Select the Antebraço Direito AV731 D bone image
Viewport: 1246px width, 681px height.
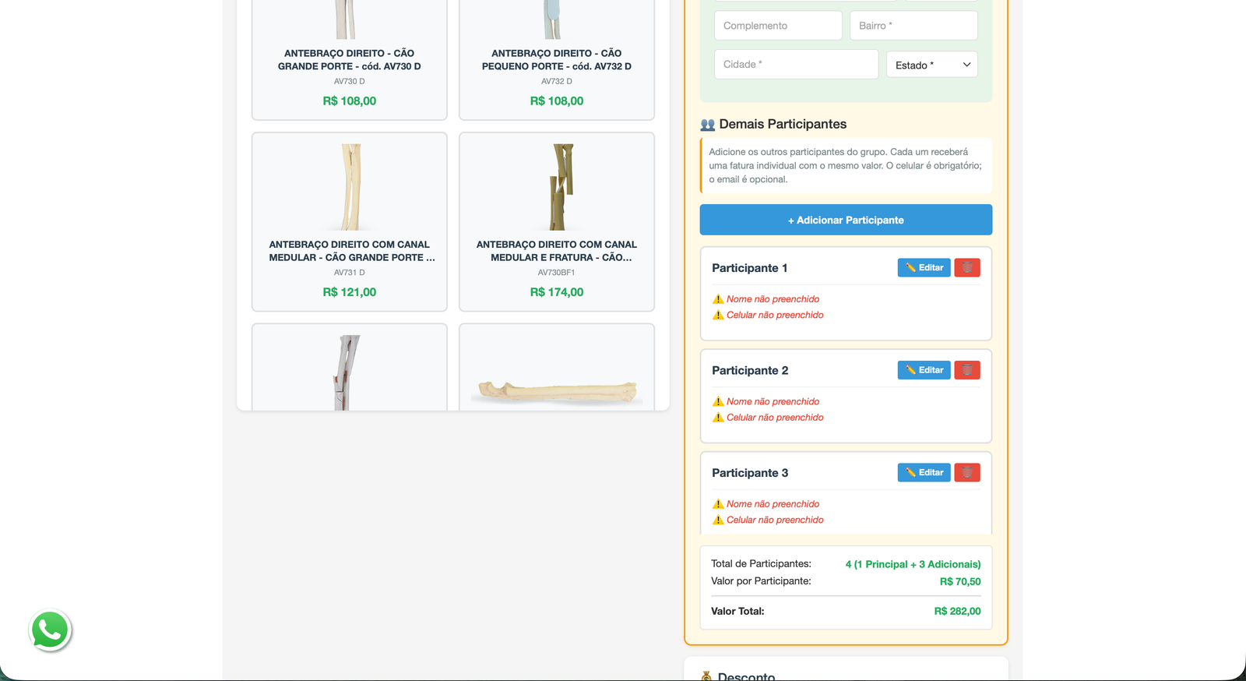350,187
